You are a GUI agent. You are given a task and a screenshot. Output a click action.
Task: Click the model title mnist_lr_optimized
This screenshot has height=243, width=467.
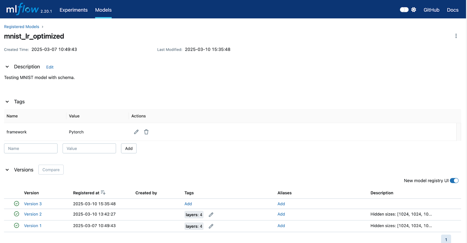coord(34,36)
